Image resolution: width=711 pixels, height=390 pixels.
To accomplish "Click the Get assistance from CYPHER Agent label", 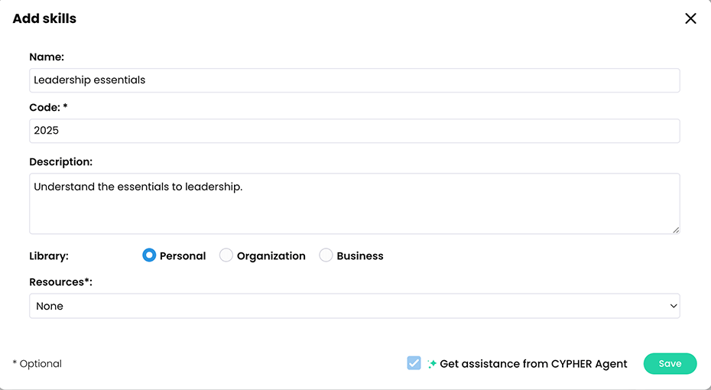I will click(534, 364).
